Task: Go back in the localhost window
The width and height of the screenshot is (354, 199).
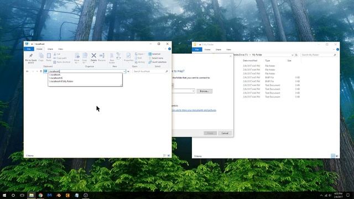Action: pos(27,71)
